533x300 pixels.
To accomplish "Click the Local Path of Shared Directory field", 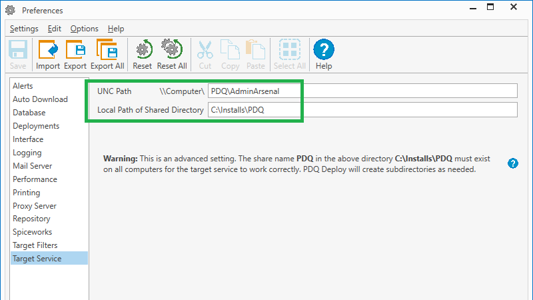I will [362, 109].
